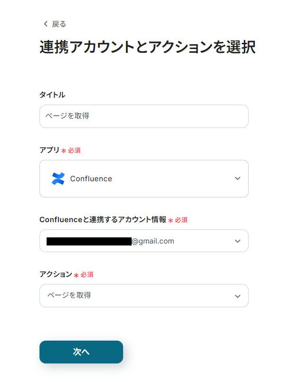Click the 連携アカウントとアクションを選択 heading
Image resolution: width=289 pixels, height=382 pixels.
(x=147, y=47)
